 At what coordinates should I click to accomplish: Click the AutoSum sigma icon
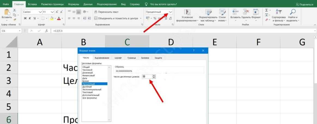pyautogui.click(x=267, y=10)
